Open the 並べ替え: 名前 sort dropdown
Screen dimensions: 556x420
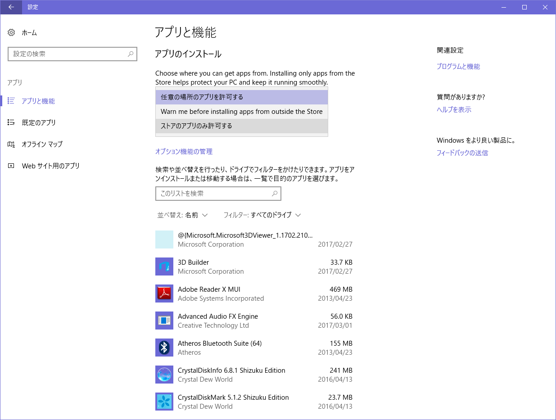tap(182, 215)
